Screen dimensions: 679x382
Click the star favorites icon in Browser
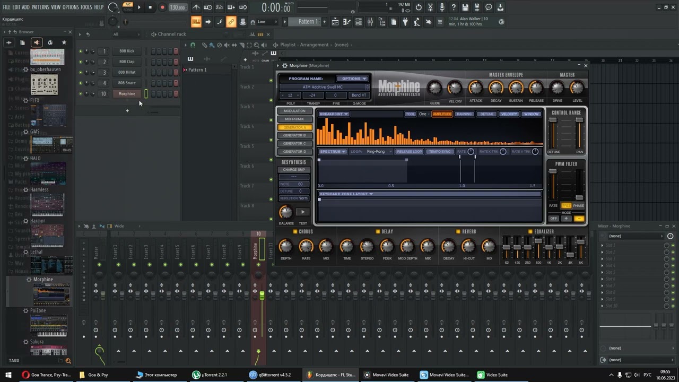click(64, 42)
